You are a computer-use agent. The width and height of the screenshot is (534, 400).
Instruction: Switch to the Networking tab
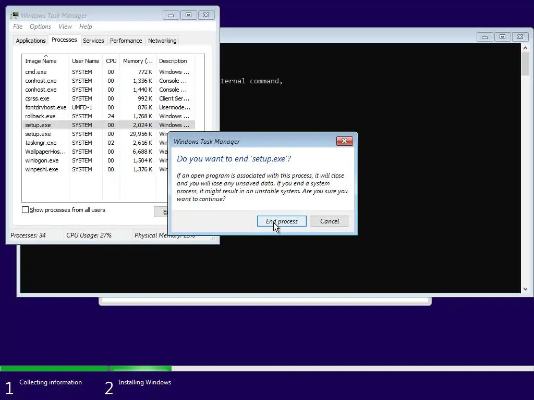(x=162, y=41)
